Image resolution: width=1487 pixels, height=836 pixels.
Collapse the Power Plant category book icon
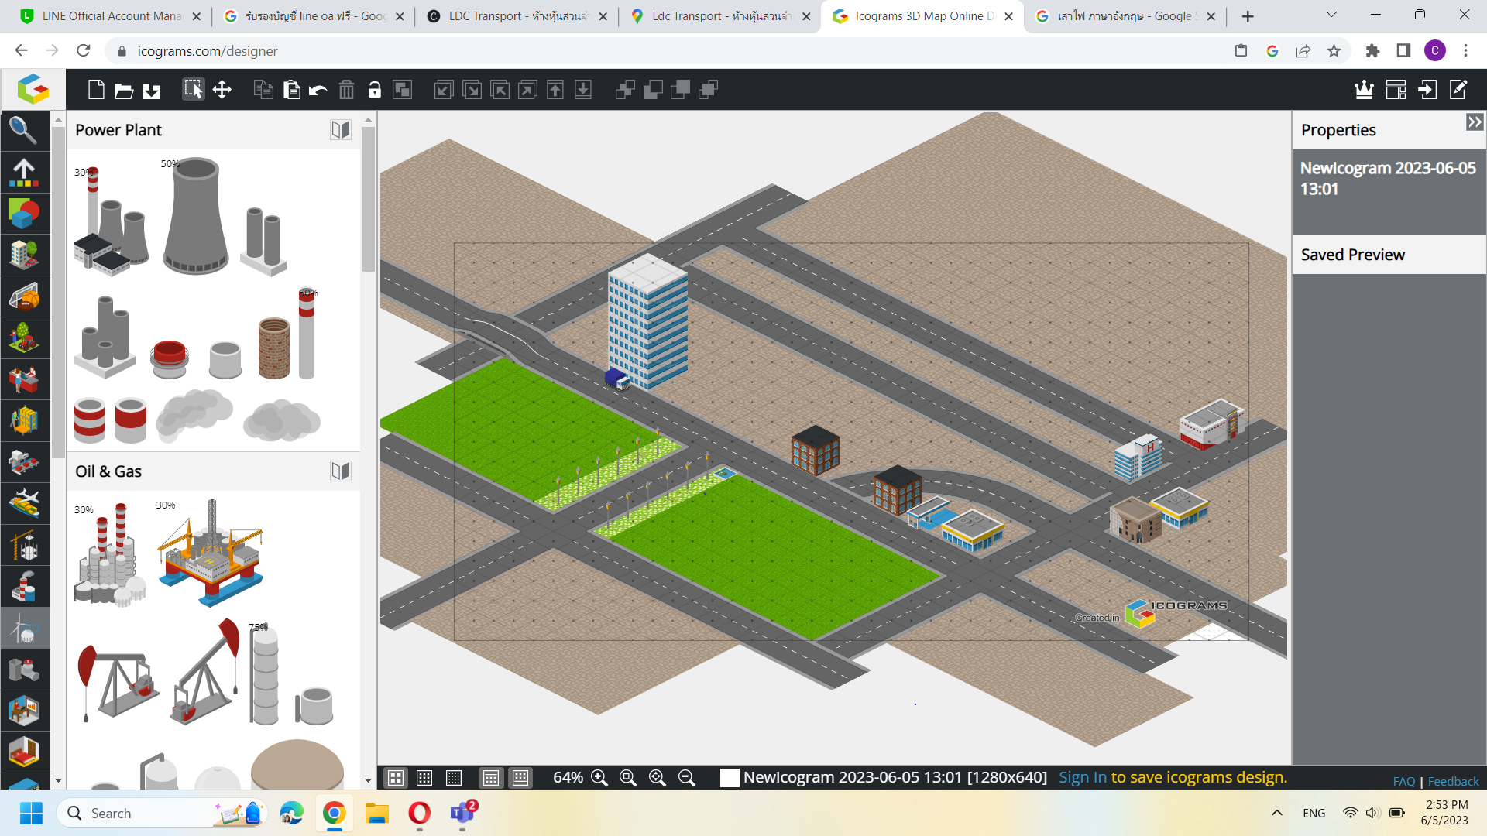[341, 130]
